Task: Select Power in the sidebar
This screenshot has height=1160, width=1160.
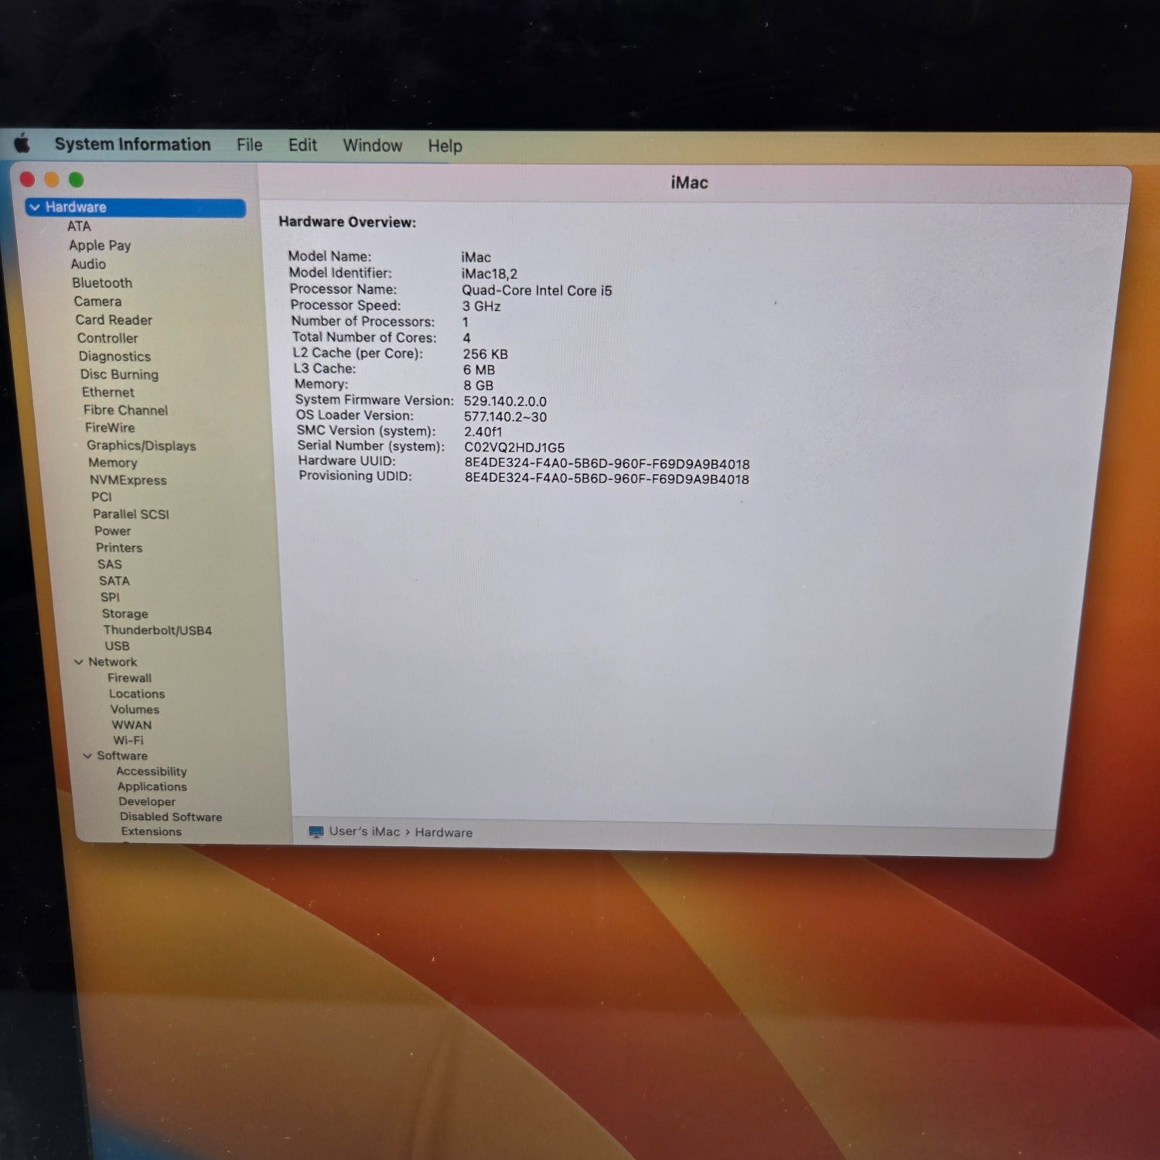Action: click(113, 531)
